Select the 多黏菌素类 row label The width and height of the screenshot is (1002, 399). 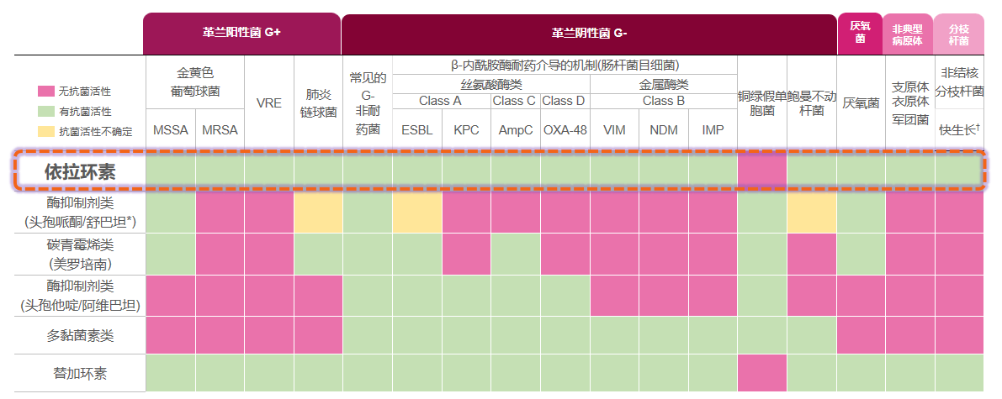80,336
